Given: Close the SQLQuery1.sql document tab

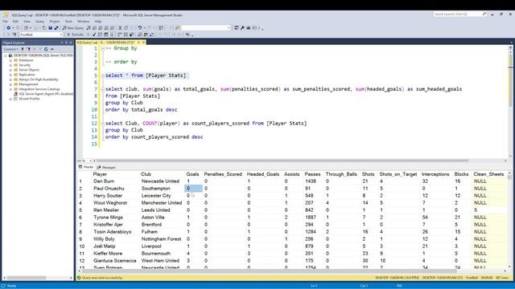Looking at the screenshot, I should 143,43.
